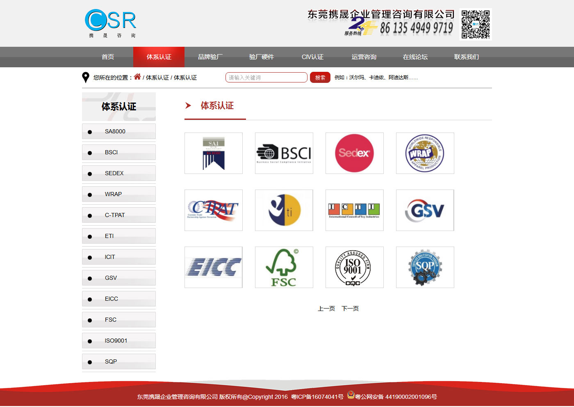Open the GSV logo tile

coord(425,210)
